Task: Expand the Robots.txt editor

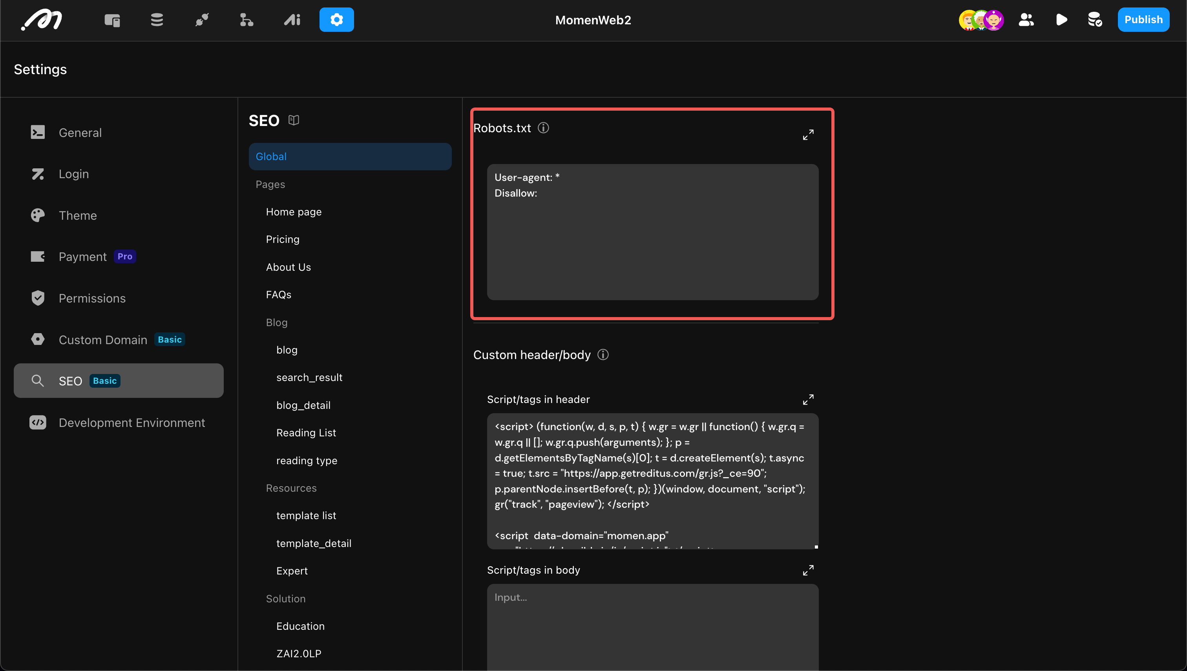Action: coord(808,135)
